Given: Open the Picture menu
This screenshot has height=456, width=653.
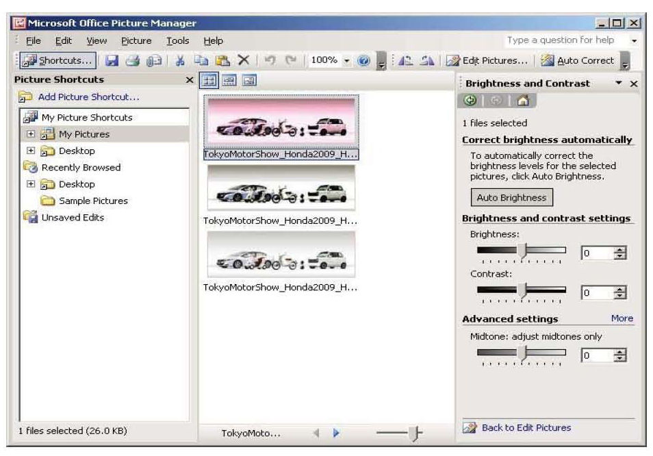Looking at the screenshot, I should tap(136, 41).
